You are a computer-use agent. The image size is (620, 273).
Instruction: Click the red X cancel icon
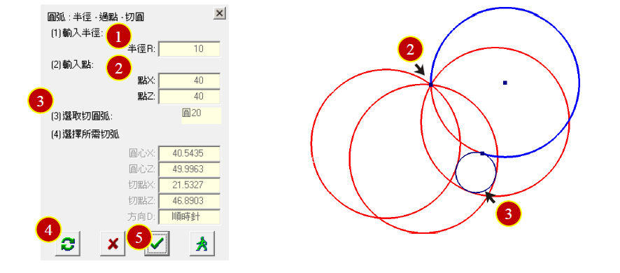coord(113,244)
